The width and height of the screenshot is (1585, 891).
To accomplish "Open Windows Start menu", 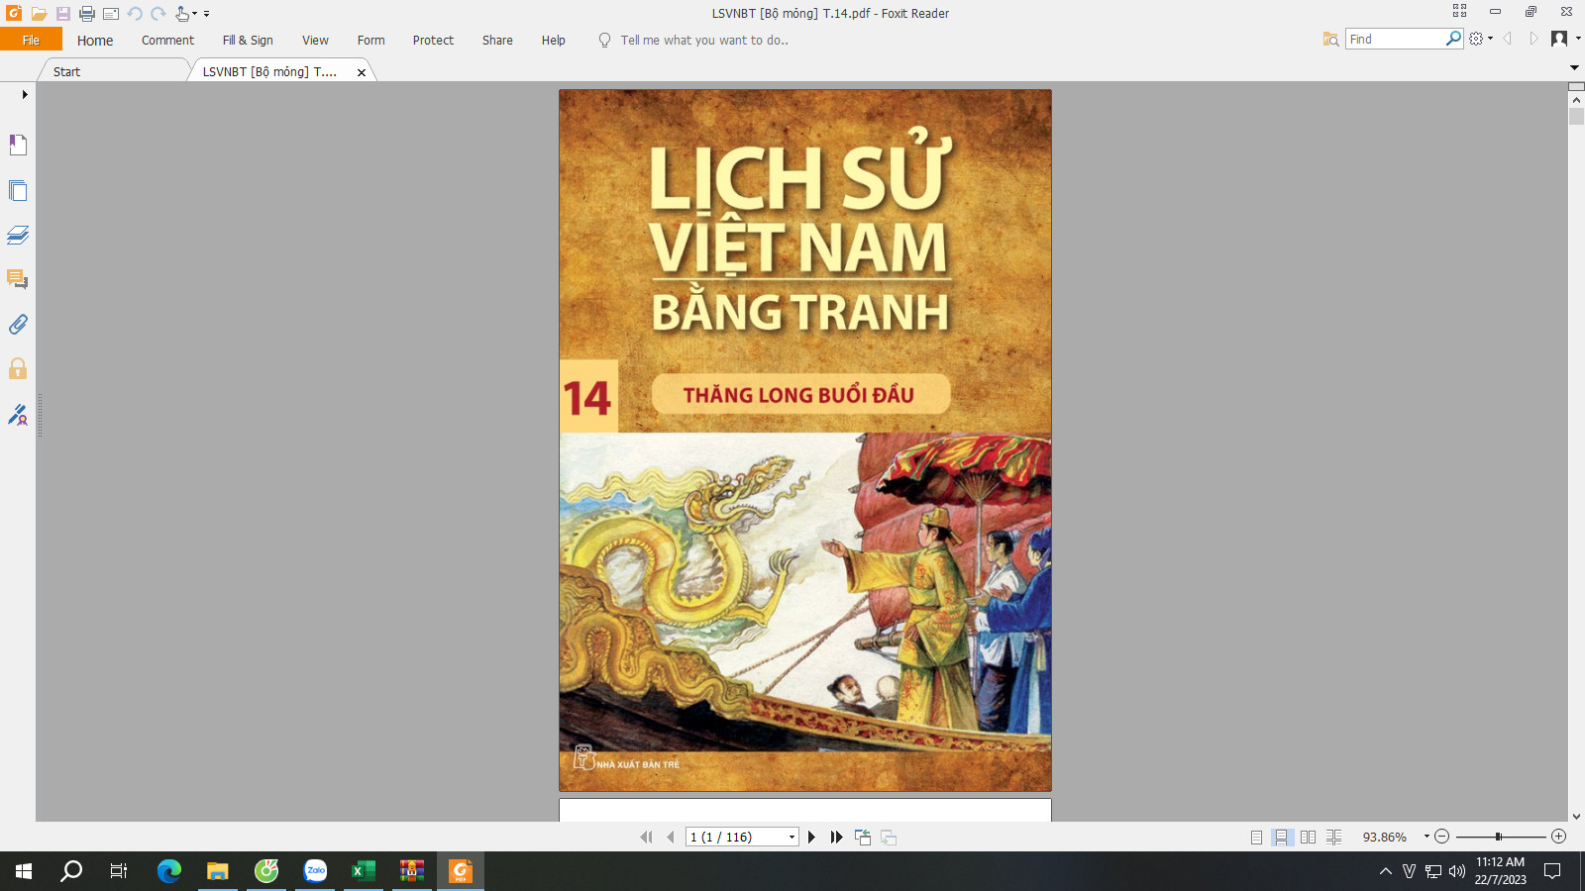I will pos(24,871).
